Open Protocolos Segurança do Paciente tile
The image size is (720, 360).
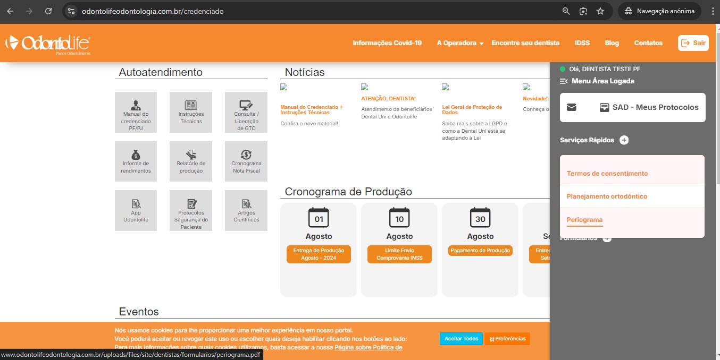(x=191, y=210)
